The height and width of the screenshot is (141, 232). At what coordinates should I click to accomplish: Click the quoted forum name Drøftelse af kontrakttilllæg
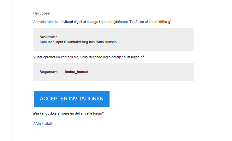150,22
